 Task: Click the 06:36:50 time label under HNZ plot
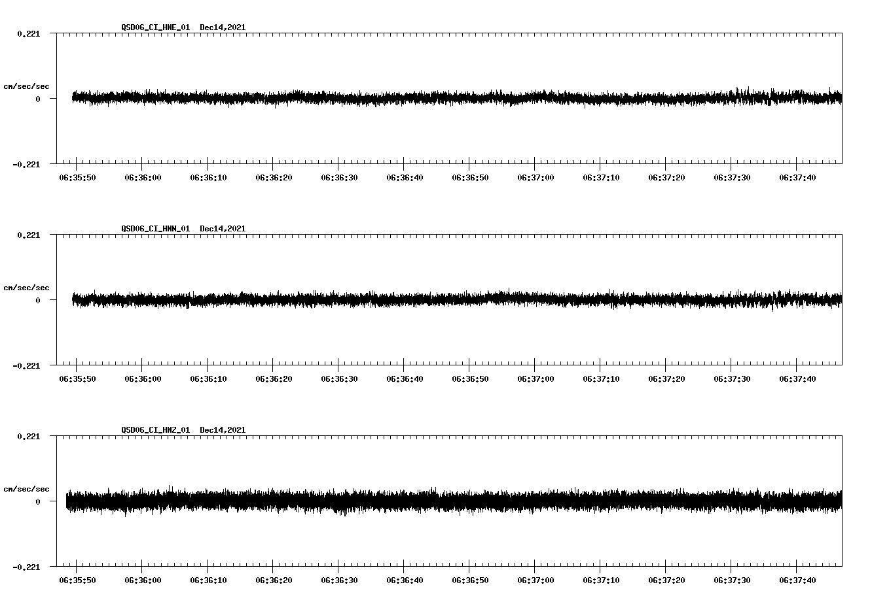(x=470, y=580)
